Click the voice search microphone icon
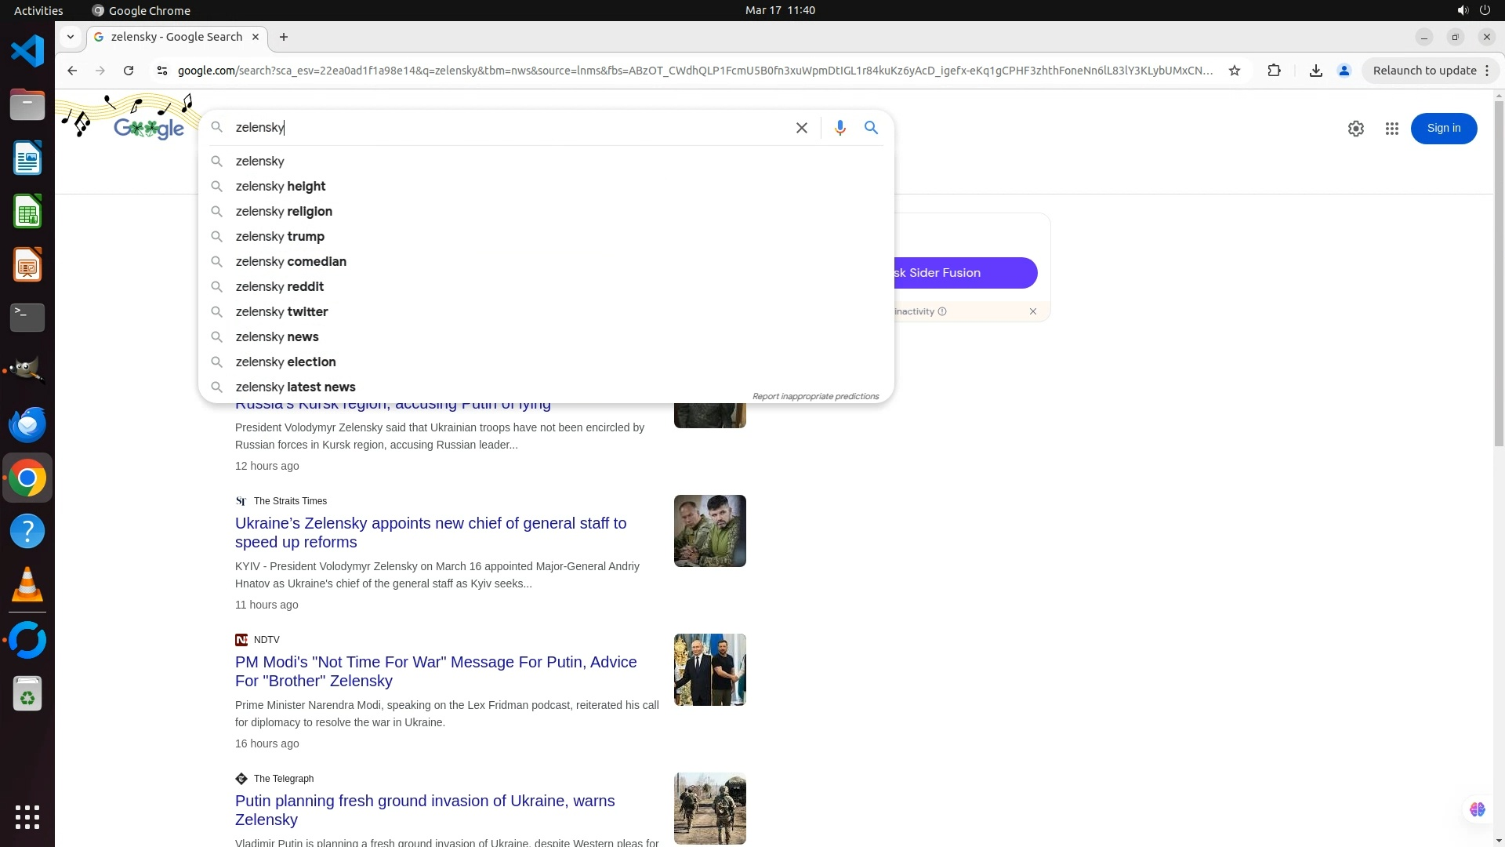The width and height of the screenshot is (1505, 847). pyautogui.click(x=840, y=128)
